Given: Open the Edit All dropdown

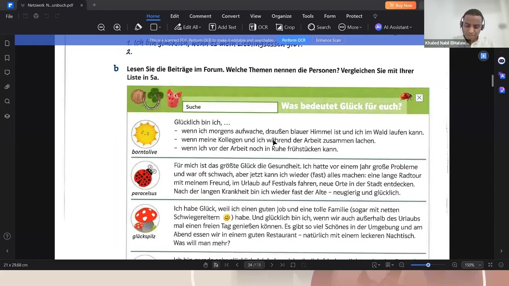Looking at the screenshot, I should click(187, 27).
